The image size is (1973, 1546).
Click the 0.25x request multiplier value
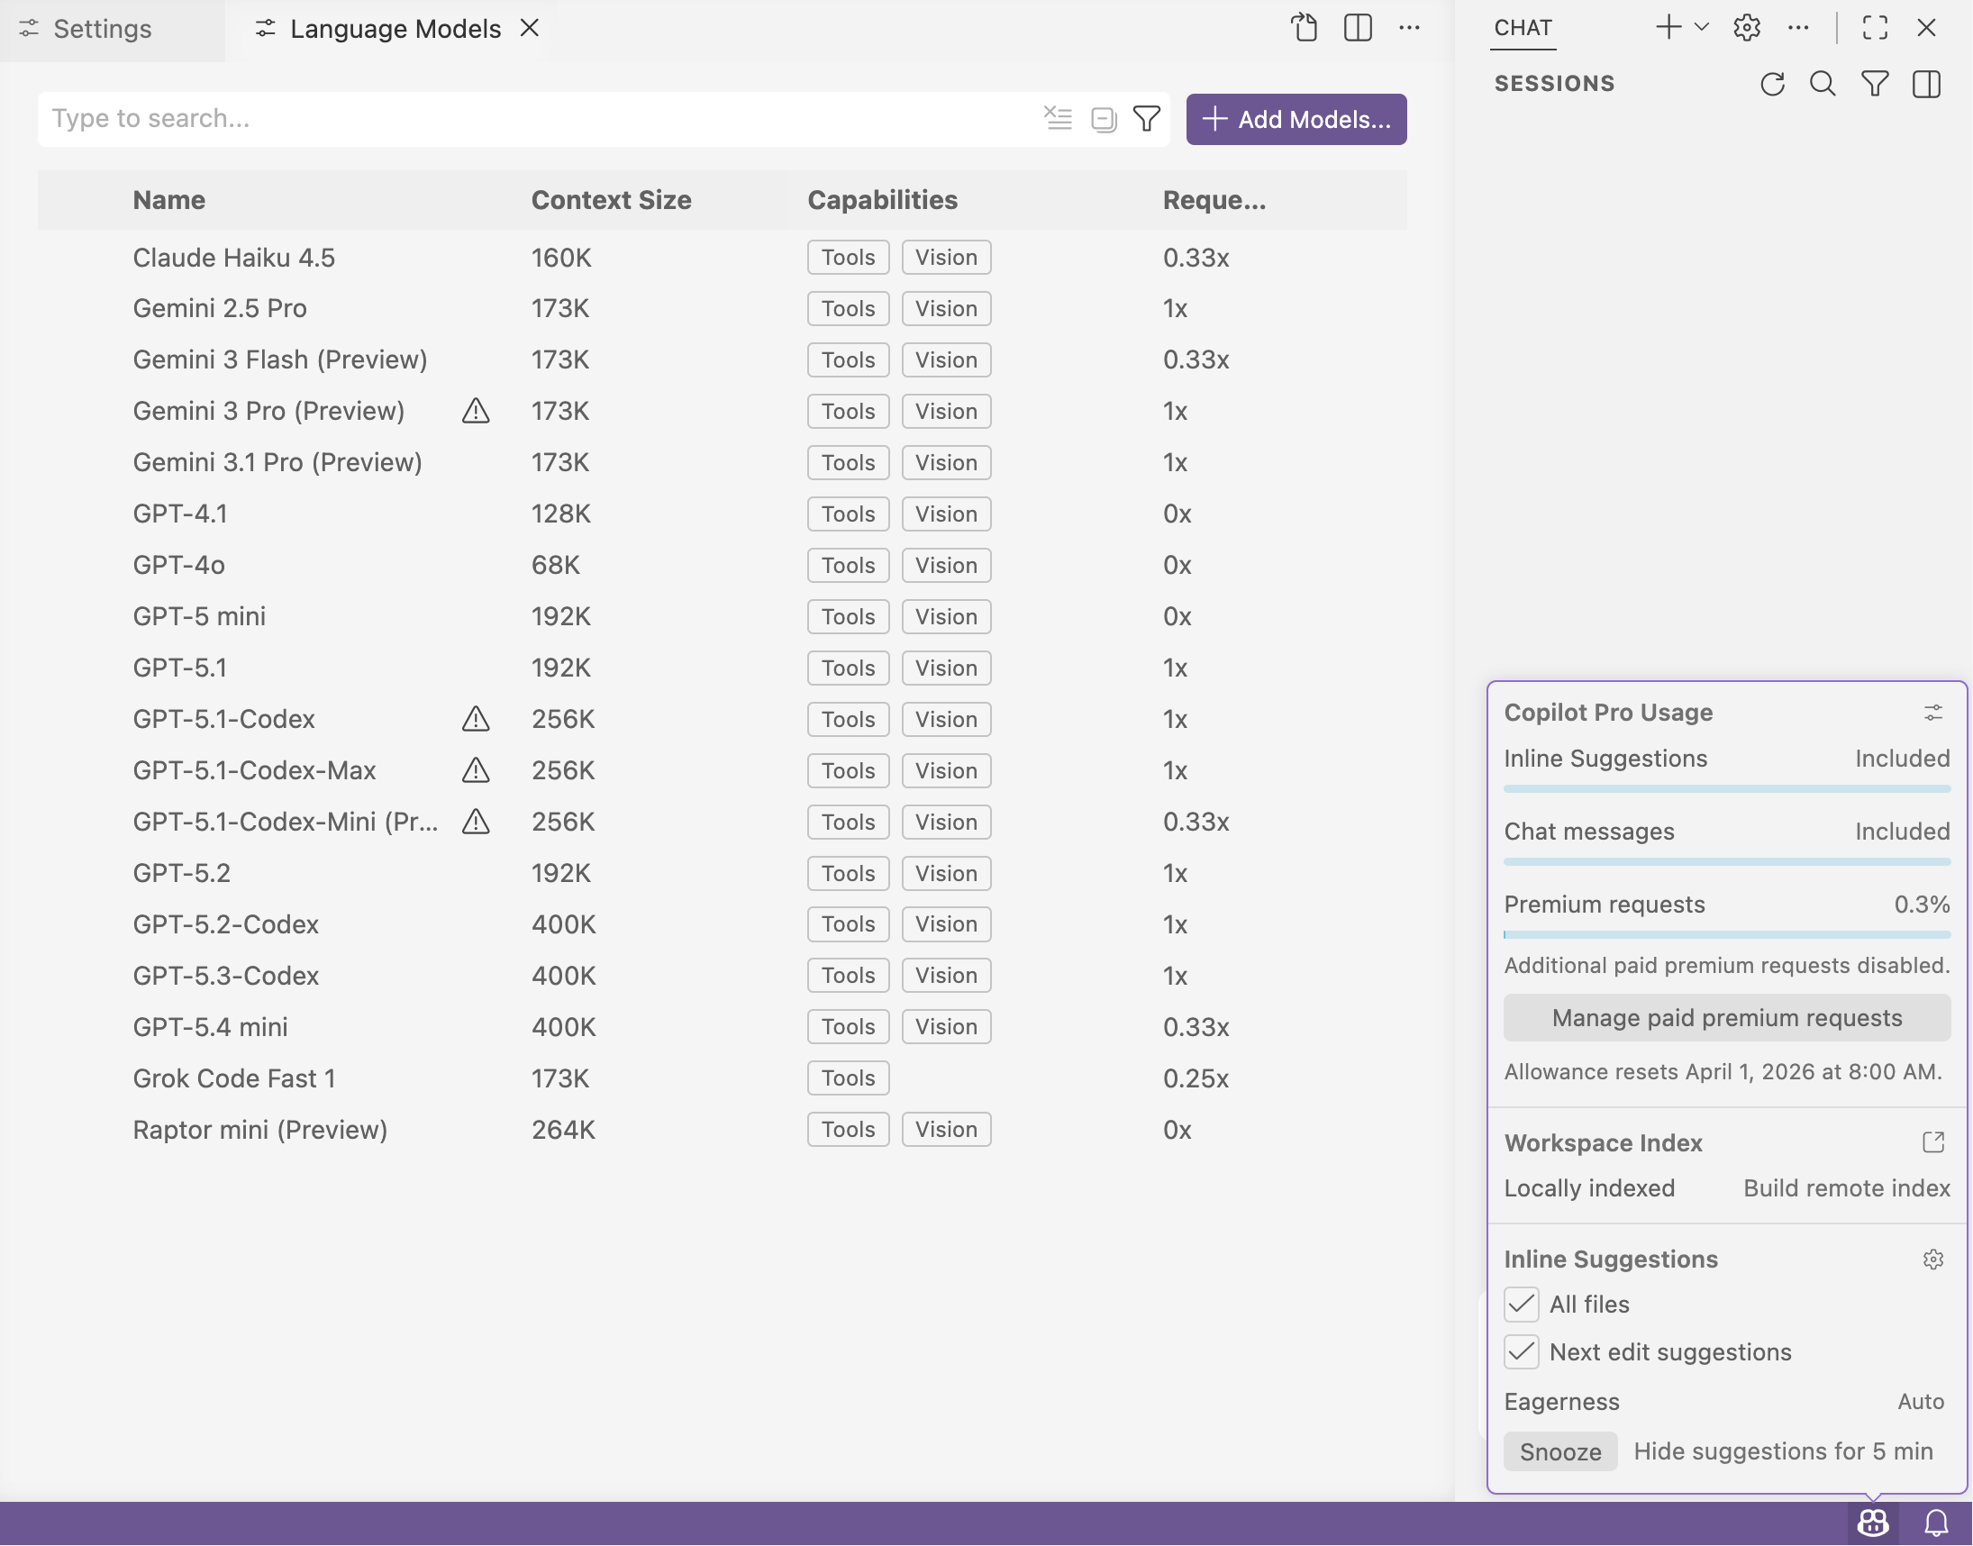click(1196, 1078)
